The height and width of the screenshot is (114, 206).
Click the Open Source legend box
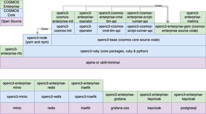tap(11, 21)
